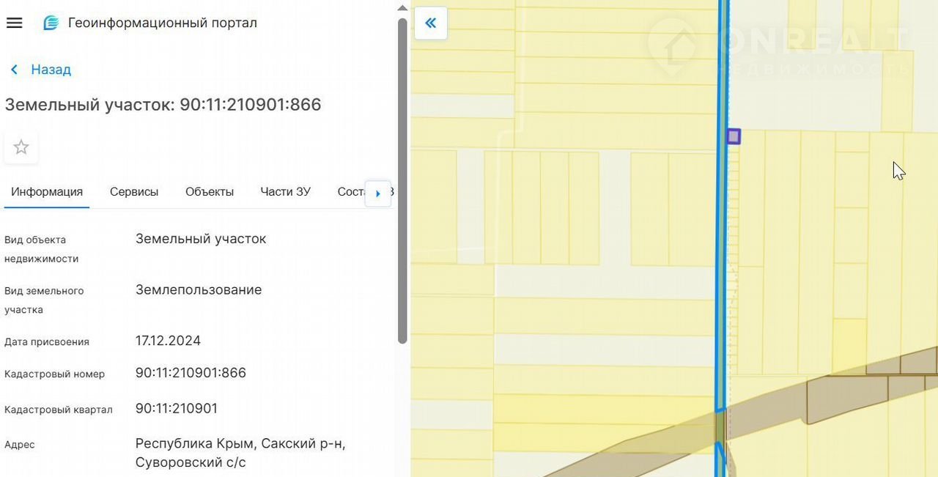Viewport: 938px width, 477px height.
Task: Click the Землепользование parcel type value
Action: point(199,289)
